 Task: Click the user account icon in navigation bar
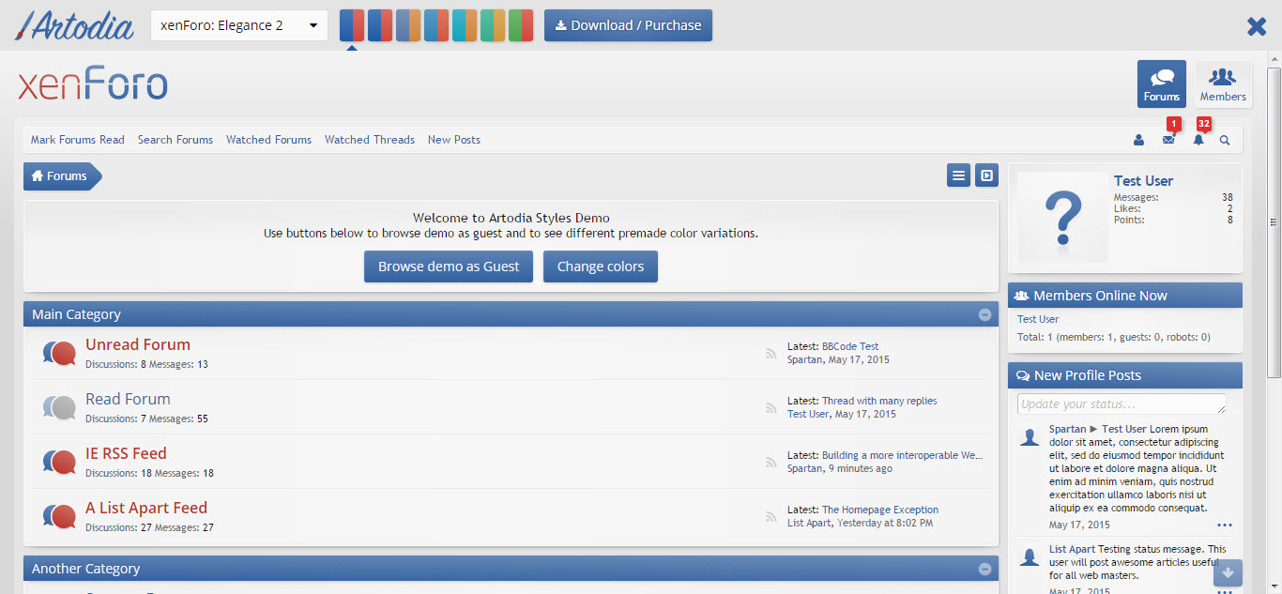[x=1138, y=140]
